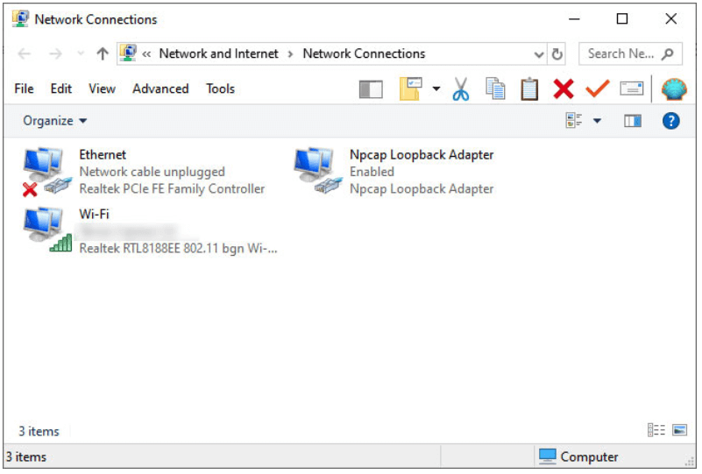This screenshot has width=702, height=474.
Task: Go up one level with Up arrow
Action: click(x=103, y=54)
